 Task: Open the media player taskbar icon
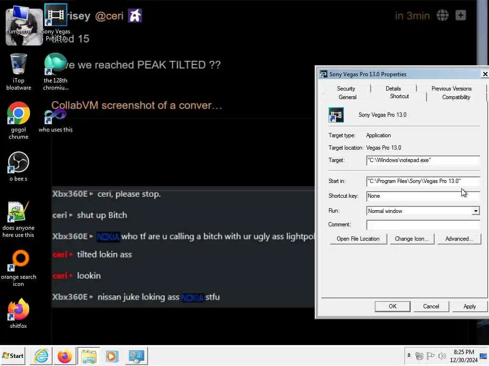[x=112, y=356]
